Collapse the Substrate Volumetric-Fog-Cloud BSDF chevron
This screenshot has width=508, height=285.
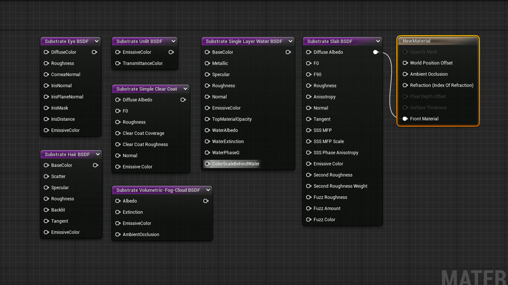pos(208,190)
